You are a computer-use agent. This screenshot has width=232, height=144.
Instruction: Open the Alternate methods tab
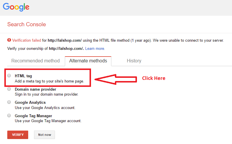click(x=88, y=61)
